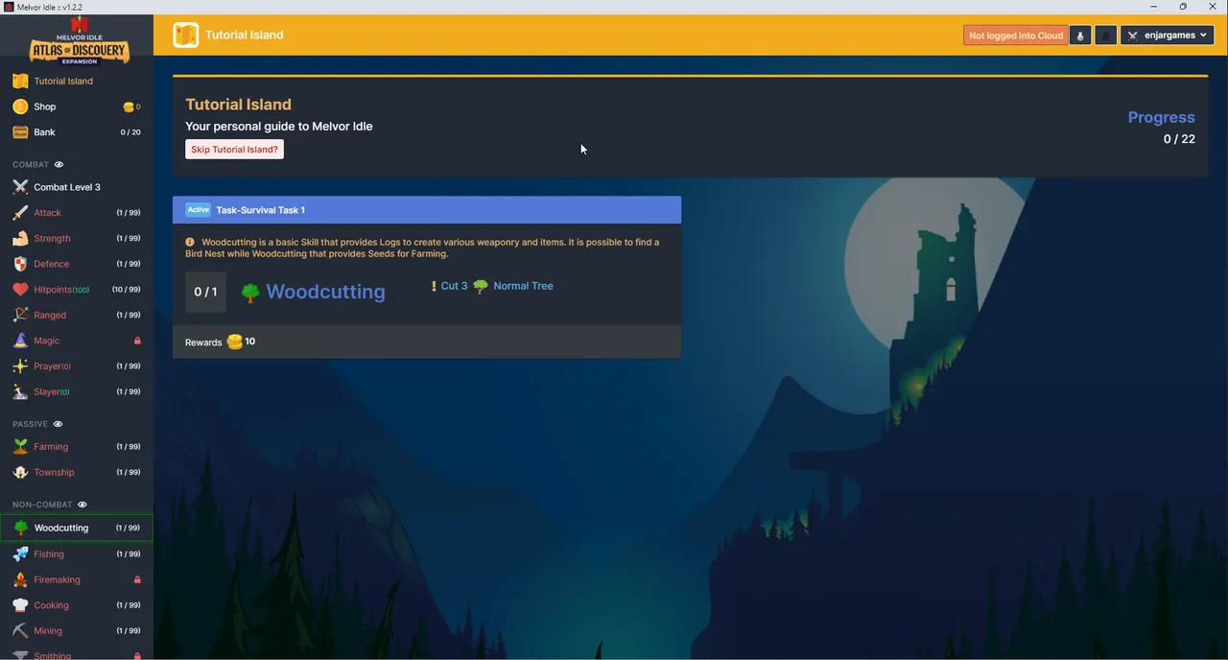Click the Attack sword icon
The image size is (1228, 660).
click(x=20, y=213)
